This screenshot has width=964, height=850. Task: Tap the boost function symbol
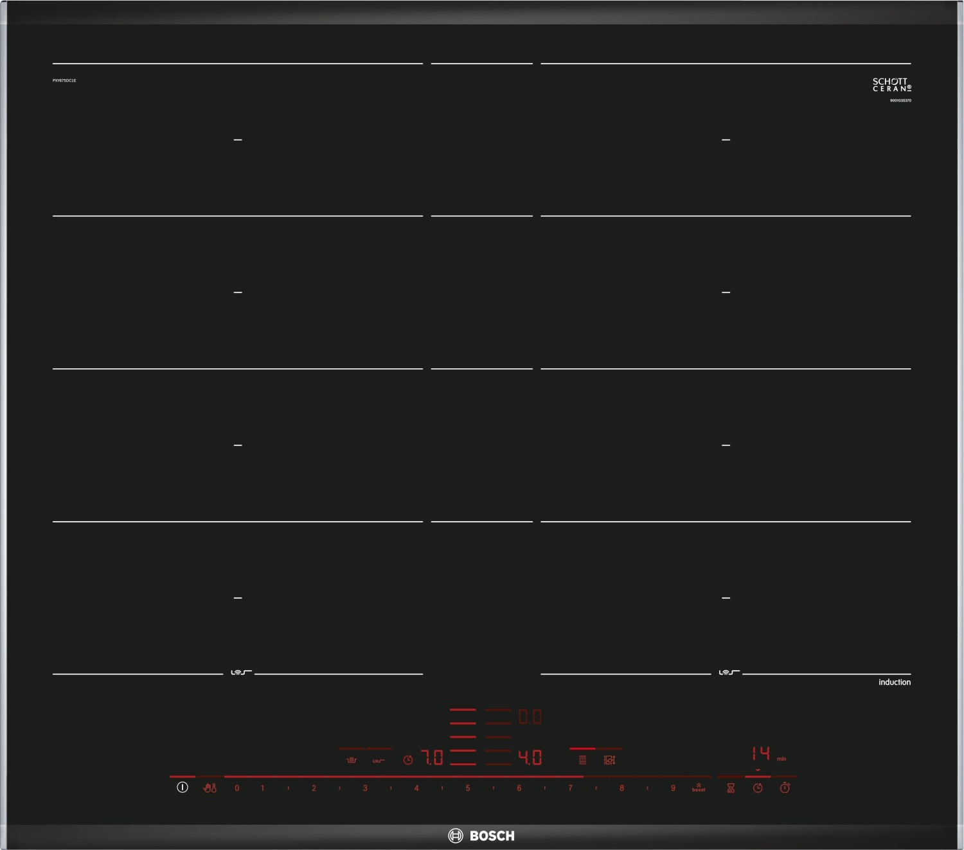point(699,788)
